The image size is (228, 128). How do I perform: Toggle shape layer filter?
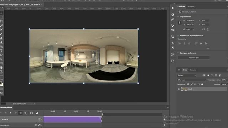click(x=216, y=75)
